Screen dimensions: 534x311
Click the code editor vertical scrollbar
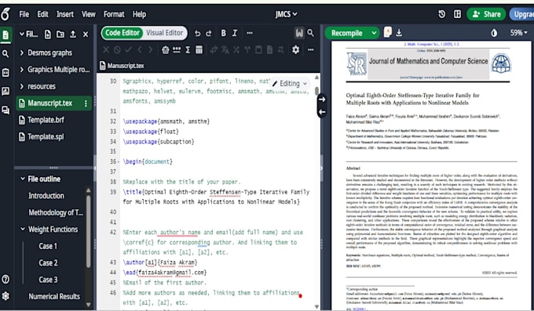316,91
